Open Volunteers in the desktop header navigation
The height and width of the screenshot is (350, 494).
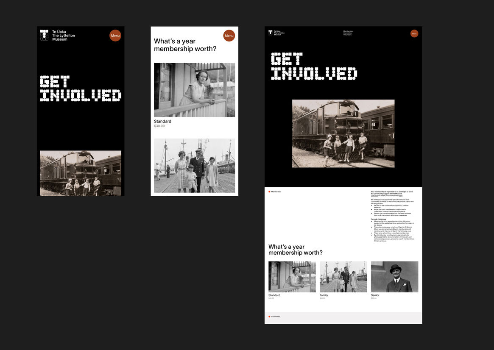[348, 35]
